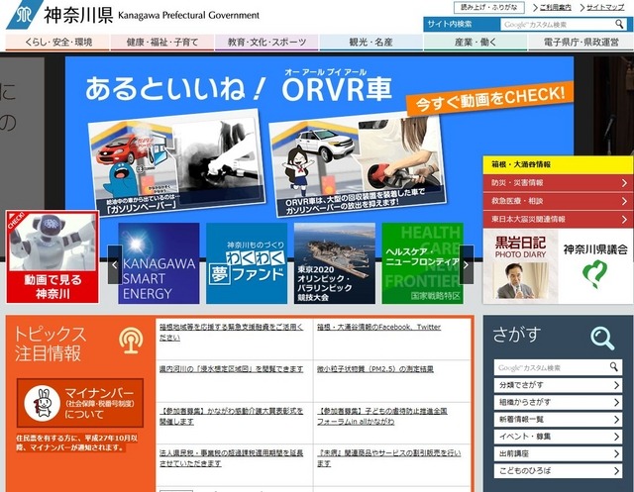Open 分類でさがす chevron
Screen dimensions: 634x492
(x=616, y=385)
